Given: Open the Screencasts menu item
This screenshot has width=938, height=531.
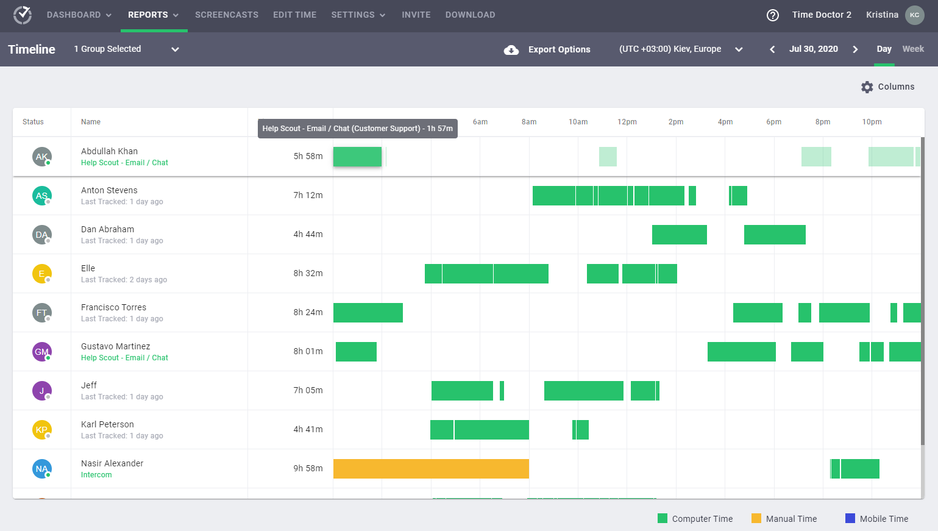Looking at the screenshot, I should point(227,15).
